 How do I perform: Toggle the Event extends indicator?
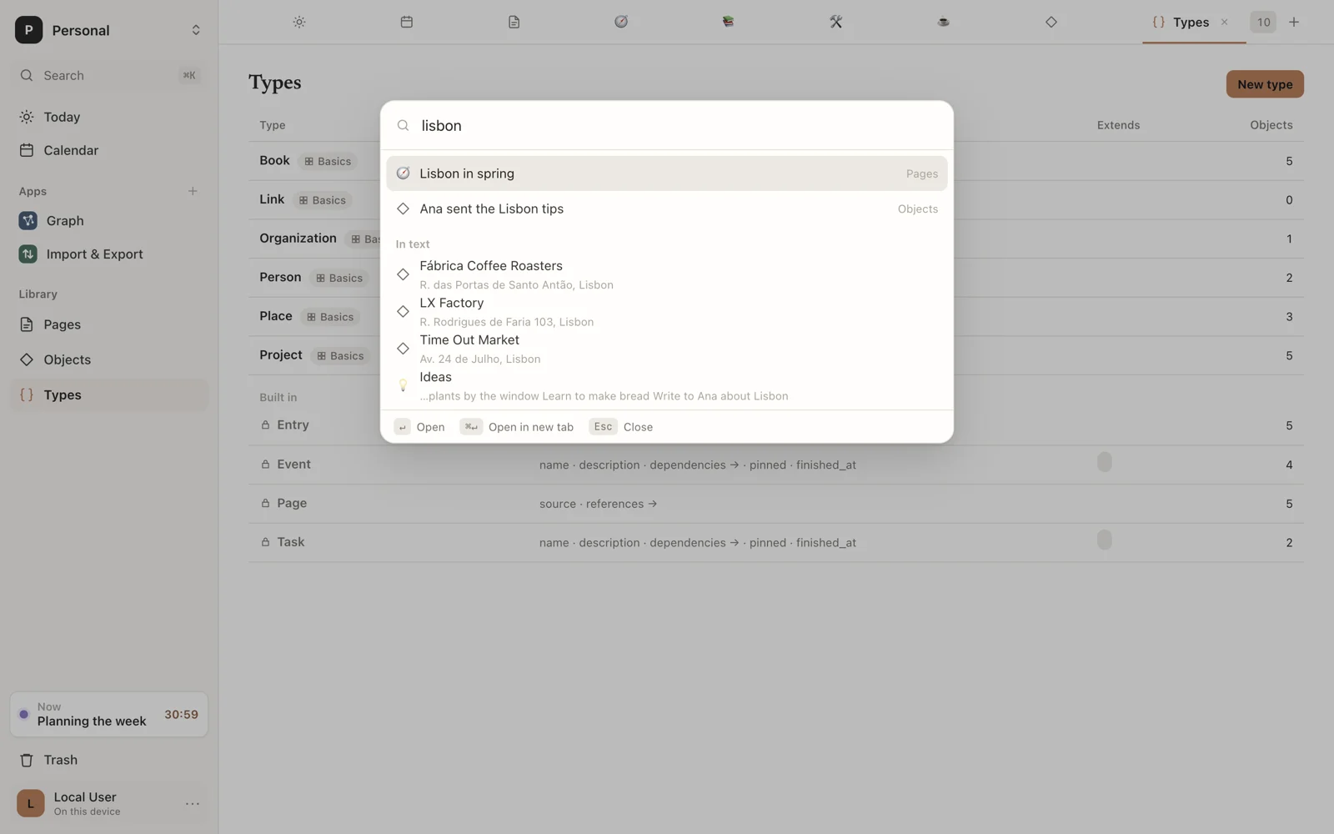point(1105,462)
